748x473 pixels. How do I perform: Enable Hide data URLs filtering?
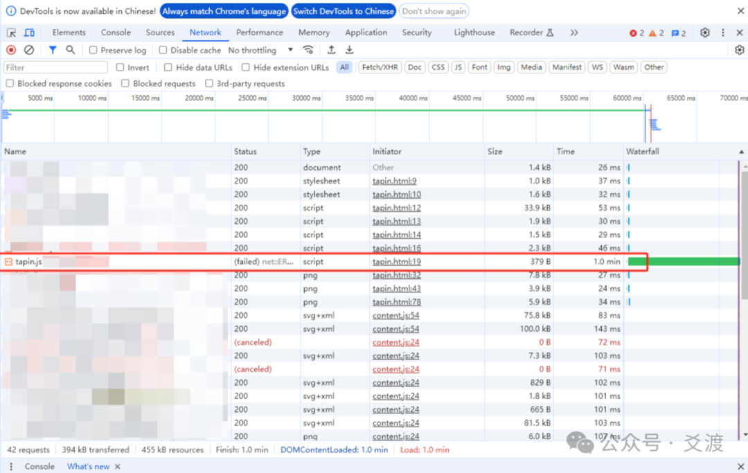tap(168, 66)
